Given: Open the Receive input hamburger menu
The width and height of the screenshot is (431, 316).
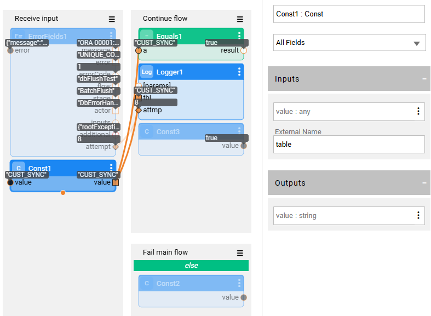Looking at the screenshot, I should (112, 19).
